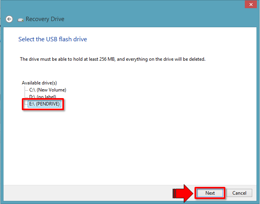The width and height of the screenshot is (260, 204).
Task: Click the Next button
Action: (x=210, y=193)
